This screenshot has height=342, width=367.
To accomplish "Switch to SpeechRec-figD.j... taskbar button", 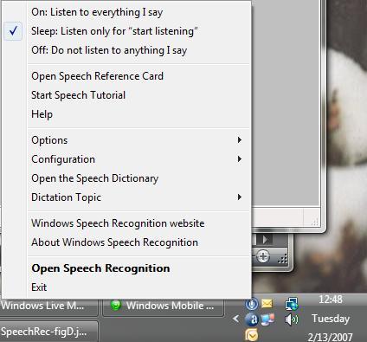I will [x=49, y=332].
